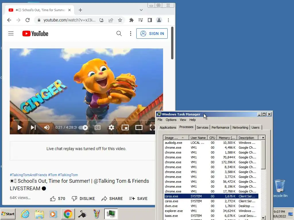The width and height of the screenshot is (294, 220).
Task: Bookmark this page with the star
Action: tap(120, 20)
